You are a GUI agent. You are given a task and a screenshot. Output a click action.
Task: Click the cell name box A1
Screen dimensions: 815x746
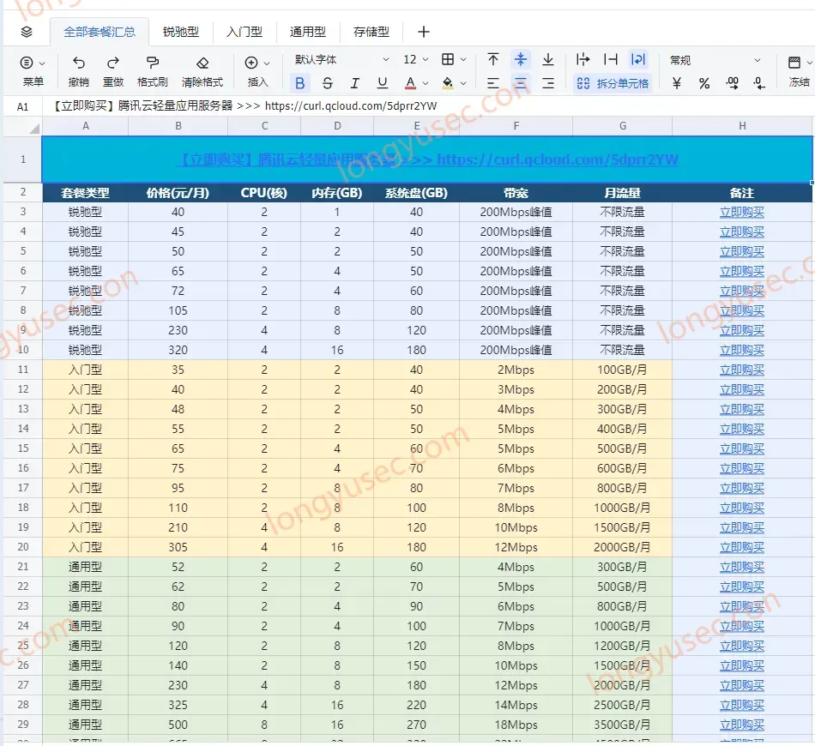click(22, 106)
